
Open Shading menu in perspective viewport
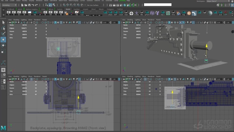tap(130, 20)
